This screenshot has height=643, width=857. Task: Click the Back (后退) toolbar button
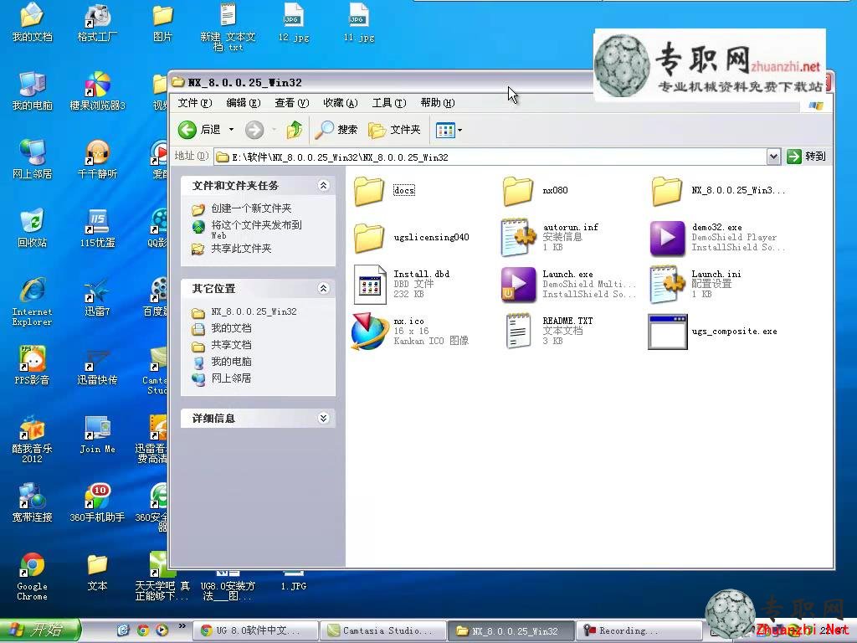(x=199, y=130)
